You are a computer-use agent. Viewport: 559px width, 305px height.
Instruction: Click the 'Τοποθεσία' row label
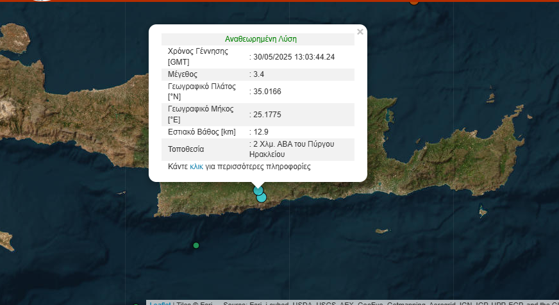tap(186, 149)
